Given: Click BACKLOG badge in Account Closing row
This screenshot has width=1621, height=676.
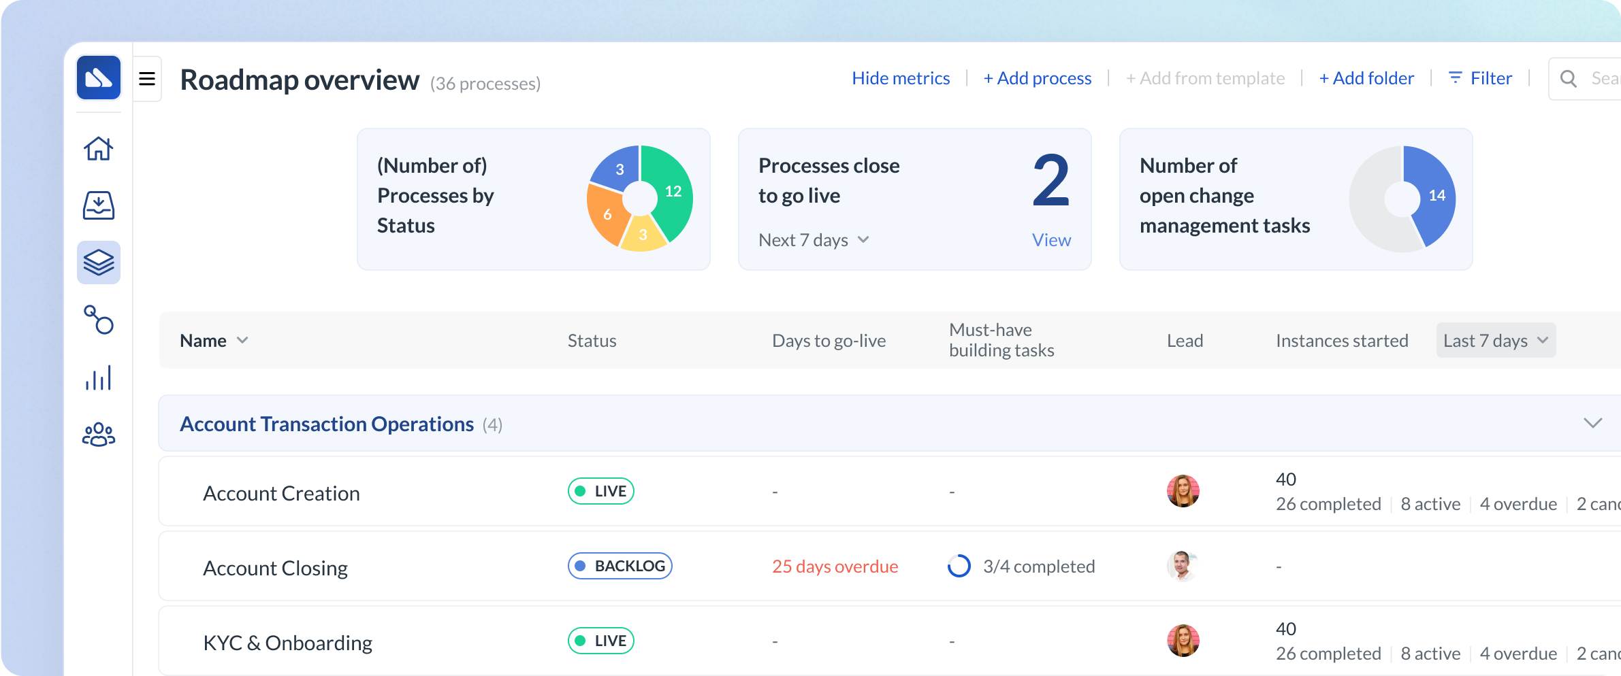Looking at the screenshot, I should (620, 566).
